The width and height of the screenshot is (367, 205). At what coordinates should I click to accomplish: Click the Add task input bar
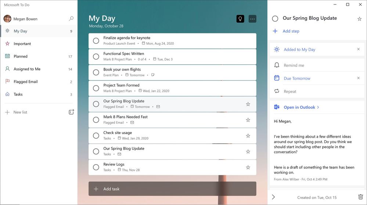click(x=172, y=189)
